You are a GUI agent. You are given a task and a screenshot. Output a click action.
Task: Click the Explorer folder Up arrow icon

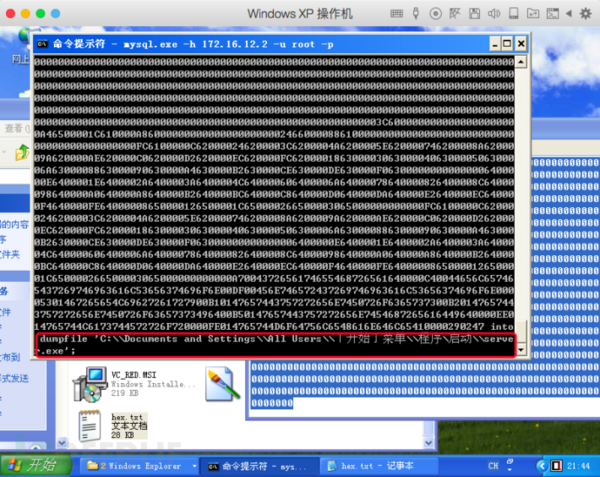tap(23, 152)
